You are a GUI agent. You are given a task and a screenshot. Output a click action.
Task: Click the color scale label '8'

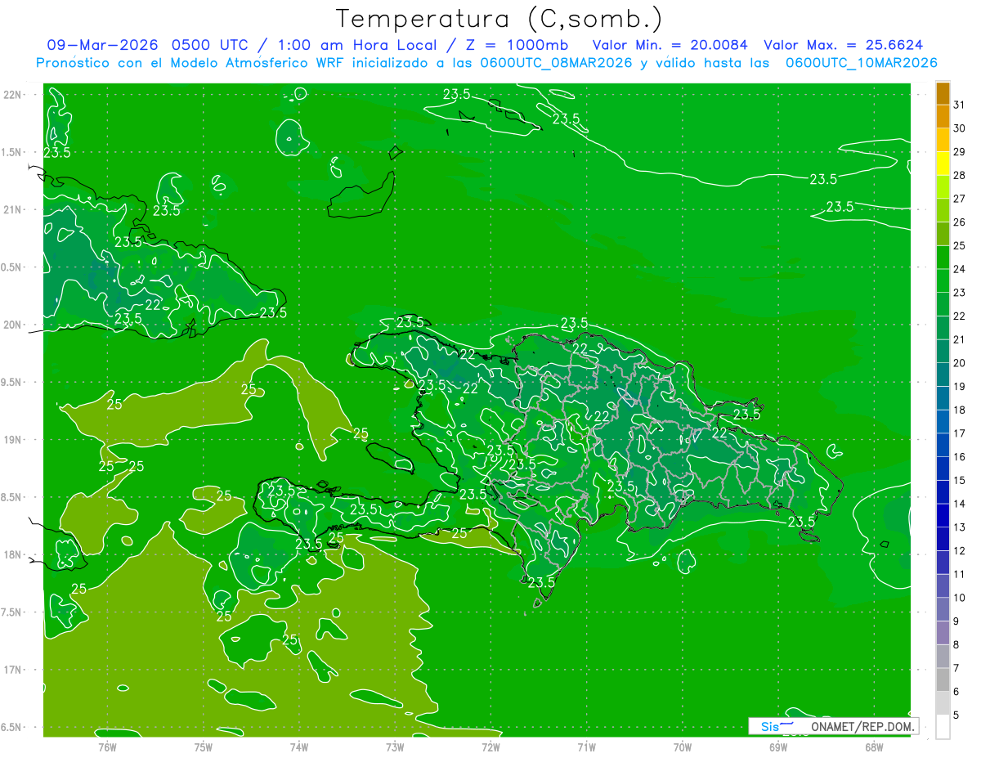tap(956, 645)
